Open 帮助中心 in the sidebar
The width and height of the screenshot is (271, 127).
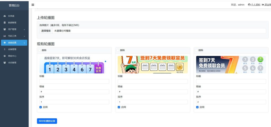(x=12, y=56)
